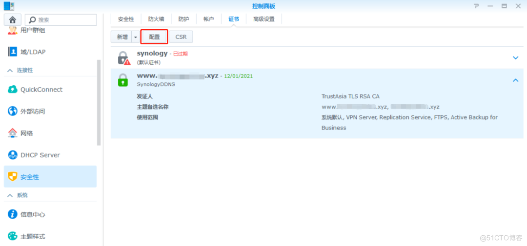Click the SynologyDDNS description text
The width and height of the screenshot is (527, 246).
[156, 84]
